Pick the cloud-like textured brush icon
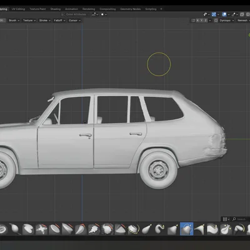Viewport: 250px width, 250px height. coord(94,229)
